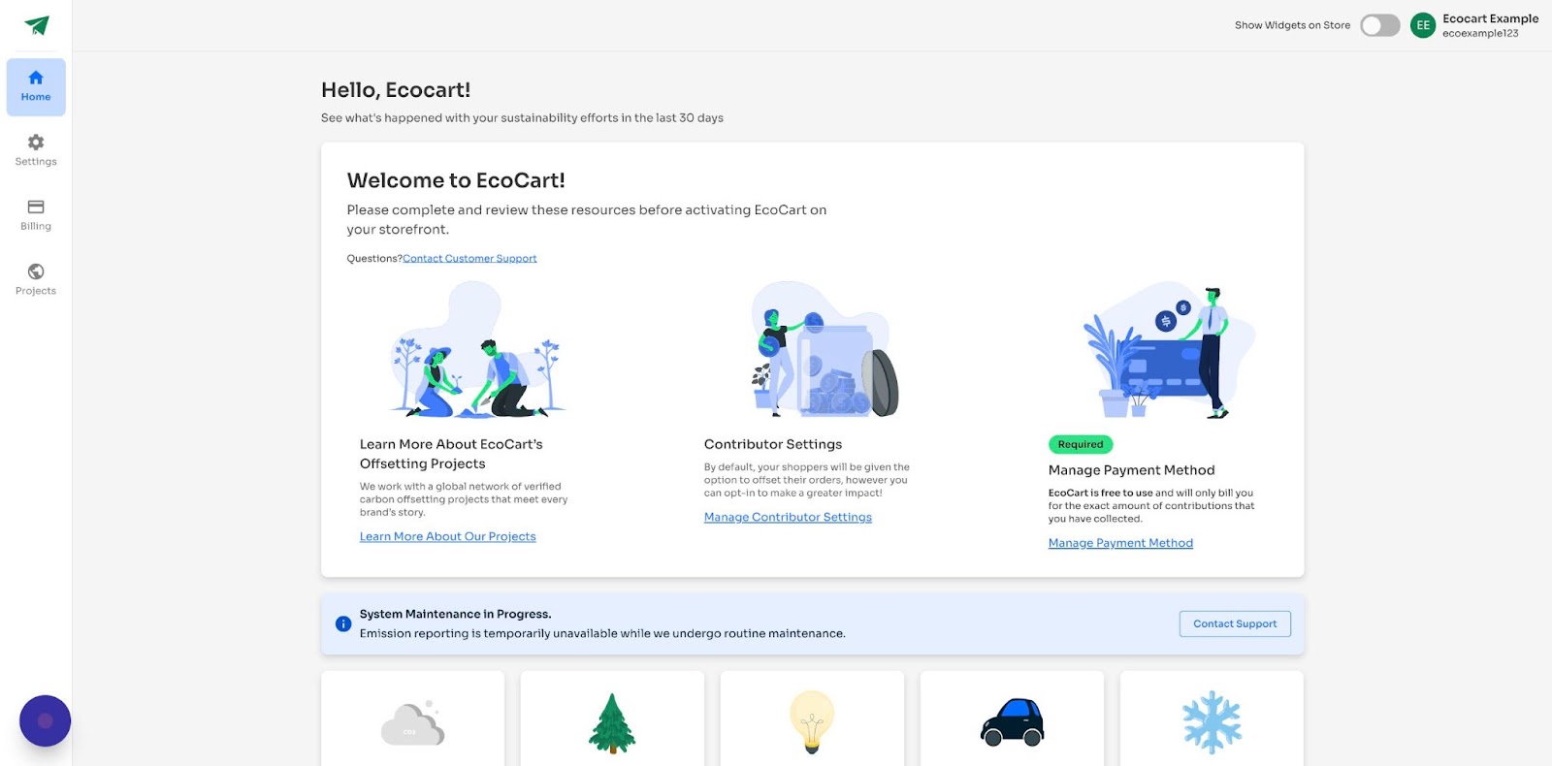
Task: Open Learn More About Our Projects link
Action: pos(447,536)
